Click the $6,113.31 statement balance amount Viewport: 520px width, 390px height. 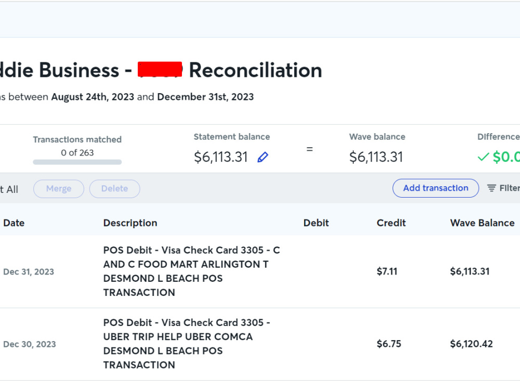[x=221, y=157]
